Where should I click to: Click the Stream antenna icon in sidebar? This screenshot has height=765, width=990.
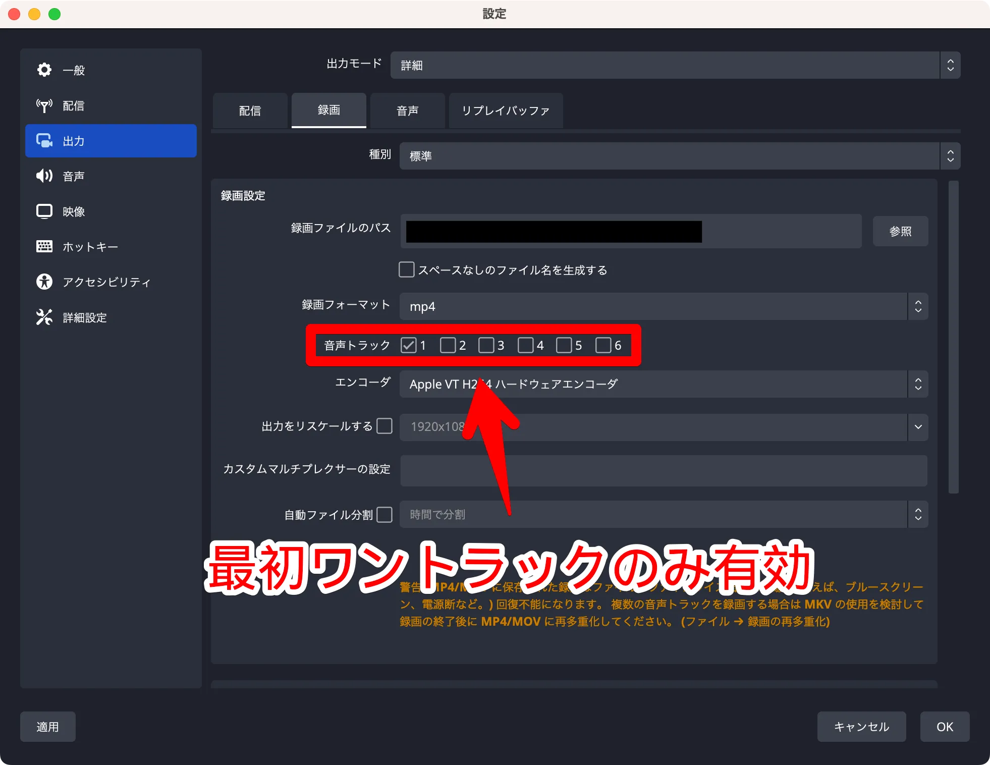(x=44, y=105)
